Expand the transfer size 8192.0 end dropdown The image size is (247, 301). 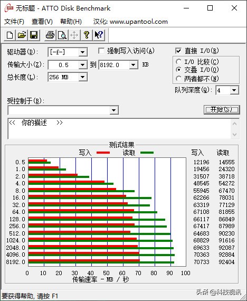[134, 65]
